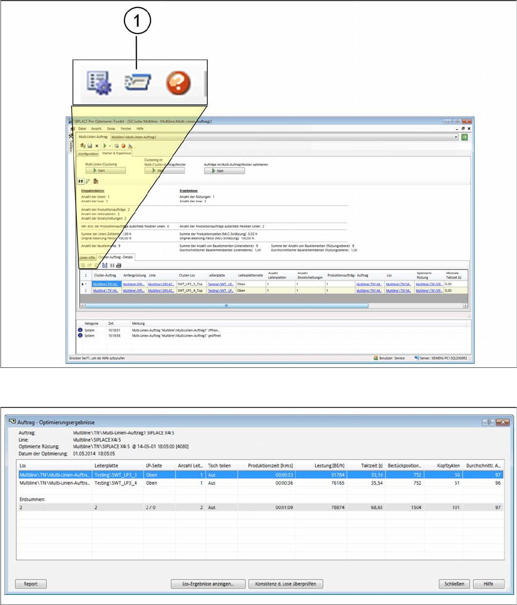
Task: Click the gray icon left of red ball
Action: click(x=117, y=146)
